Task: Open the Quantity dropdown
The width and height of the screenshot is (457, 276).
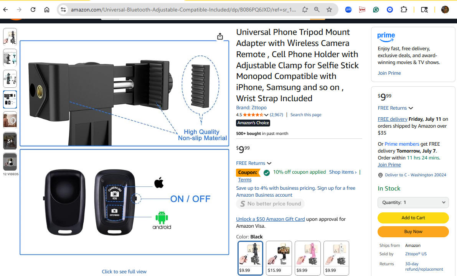Action: click(x=413, y=202)
